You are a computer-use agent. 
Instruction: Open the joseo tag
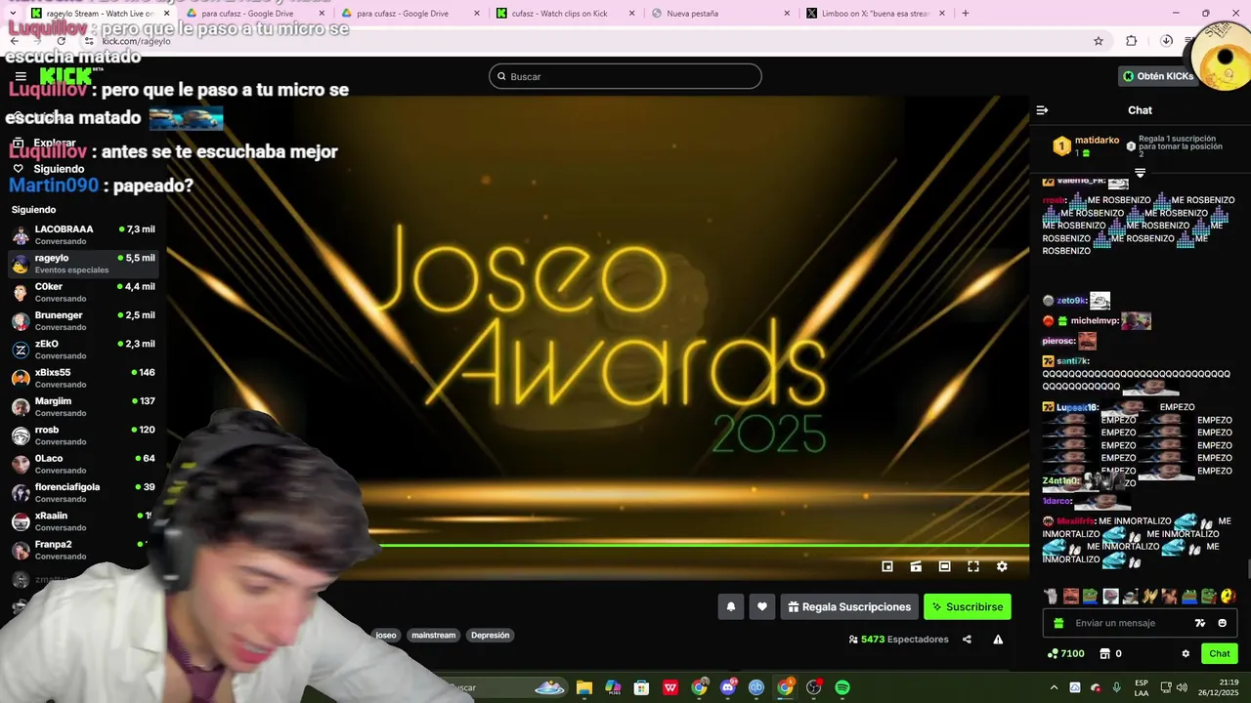386,635
